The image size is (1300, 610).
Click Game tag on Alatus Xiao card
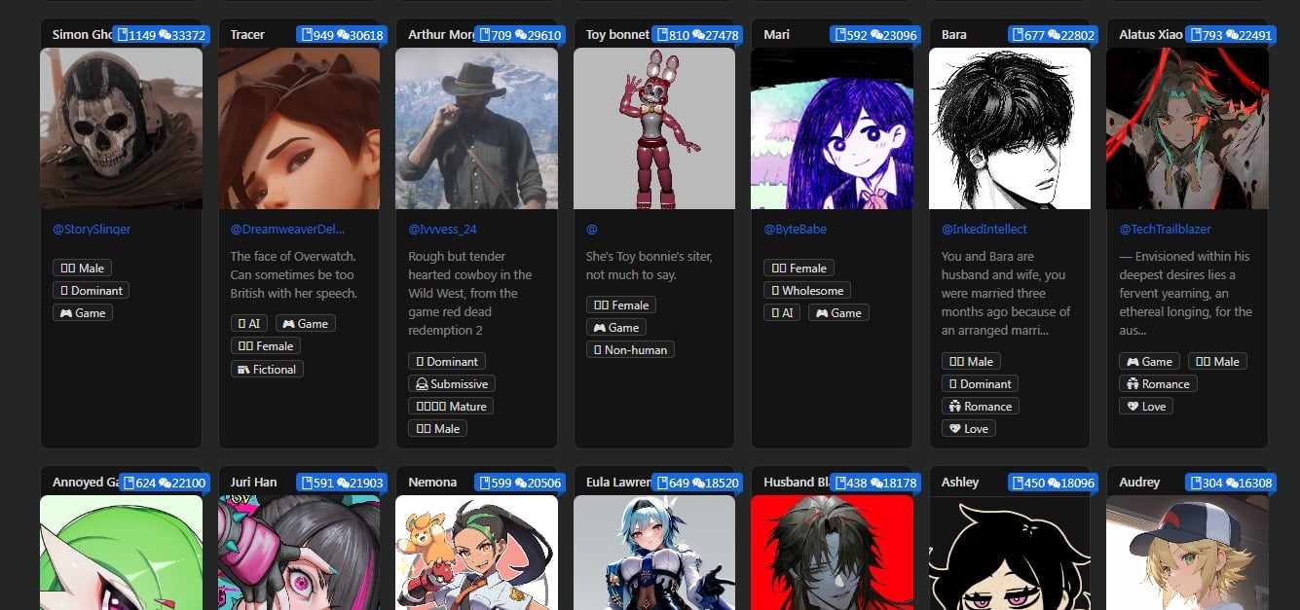tap(1149, 361)
